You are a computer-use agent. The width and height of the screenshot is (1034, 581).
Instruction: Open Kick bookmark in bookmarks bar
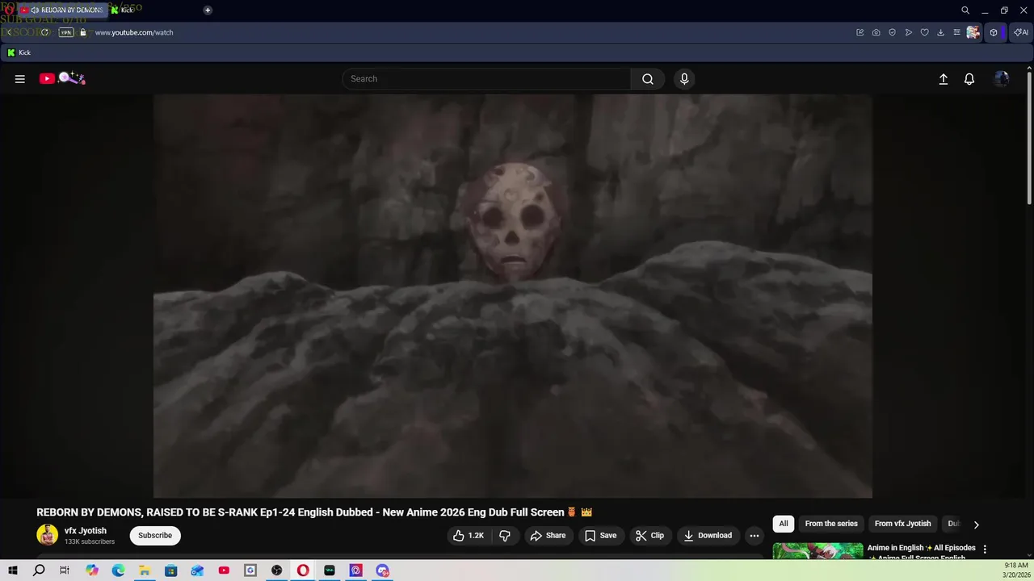point(19,52)
